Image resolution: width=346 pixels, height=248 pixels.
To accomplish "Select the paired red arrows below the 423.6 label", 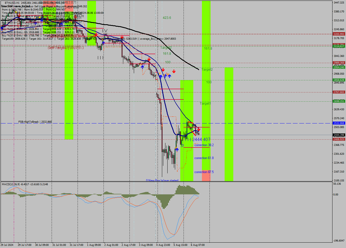I will (x=168, y=70).
